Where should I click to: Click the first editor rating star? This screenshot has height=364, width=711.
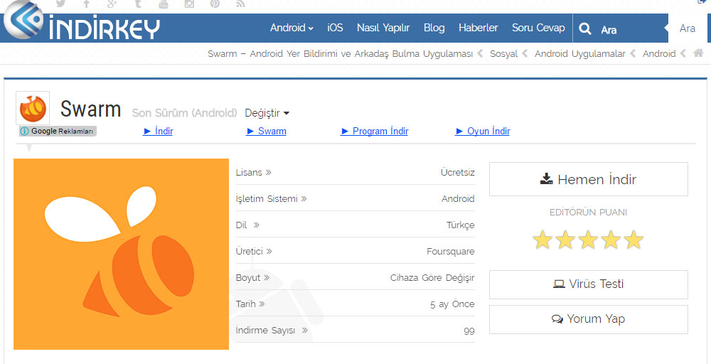[x=542, y=240]
